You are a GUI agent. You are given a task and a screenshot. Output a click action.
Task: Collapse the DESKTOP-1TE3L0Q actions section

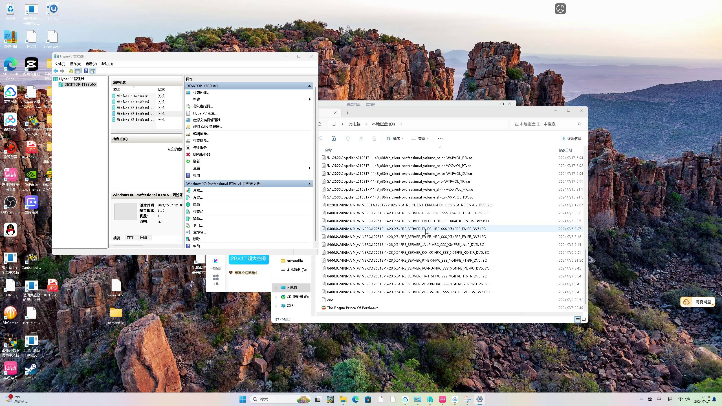pos(309,86)
